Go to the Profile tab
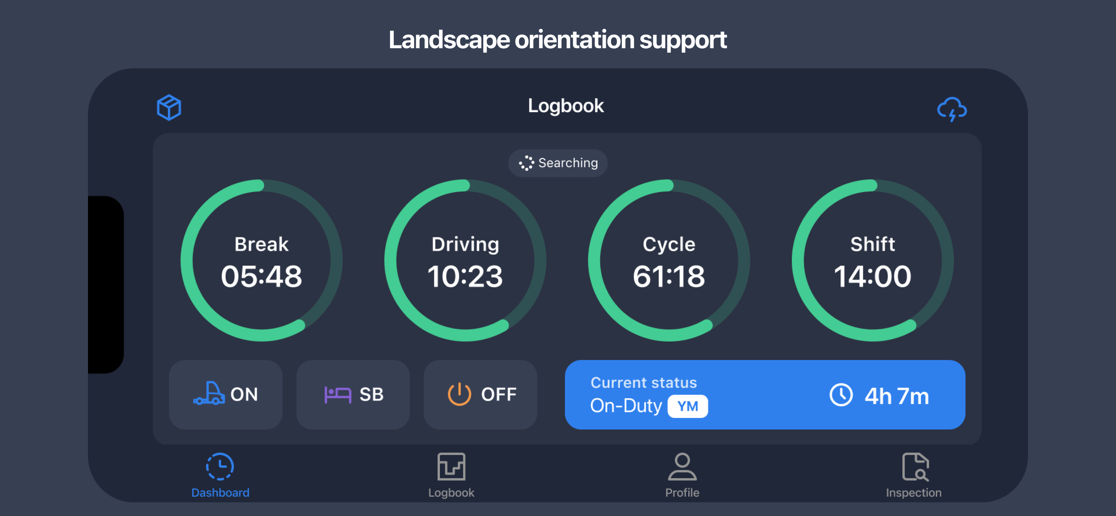Viewport: 1116px width, 516px height. 683,475
